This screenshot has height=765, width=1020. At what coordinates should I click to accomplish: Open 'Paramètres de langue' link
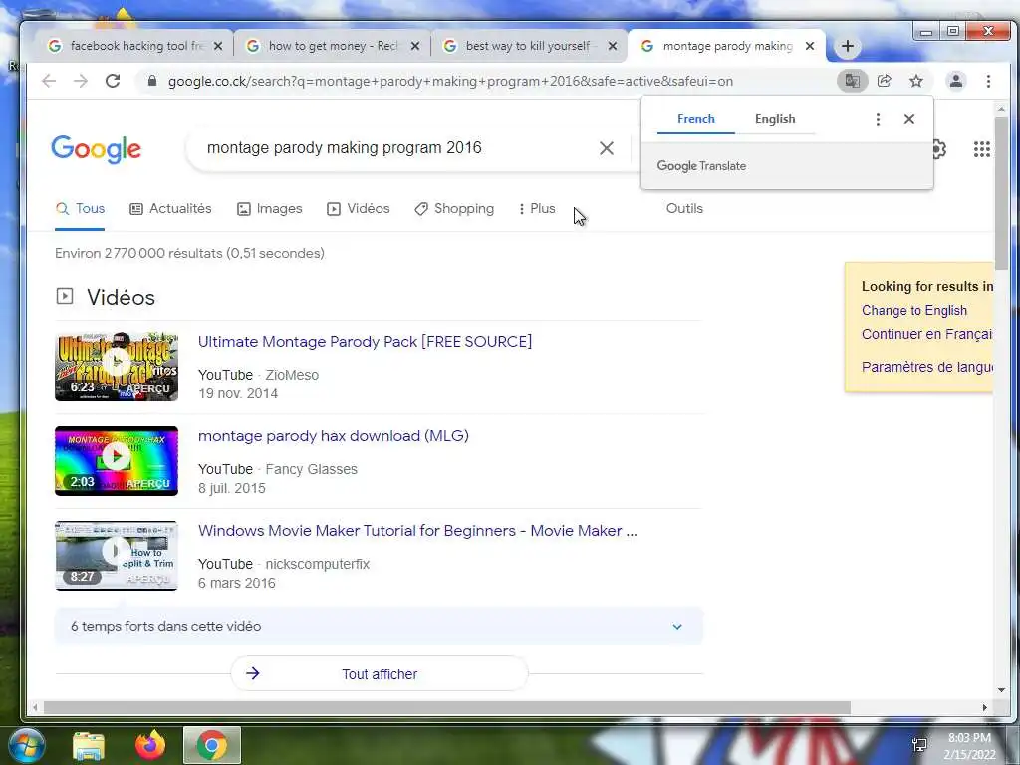927,367
